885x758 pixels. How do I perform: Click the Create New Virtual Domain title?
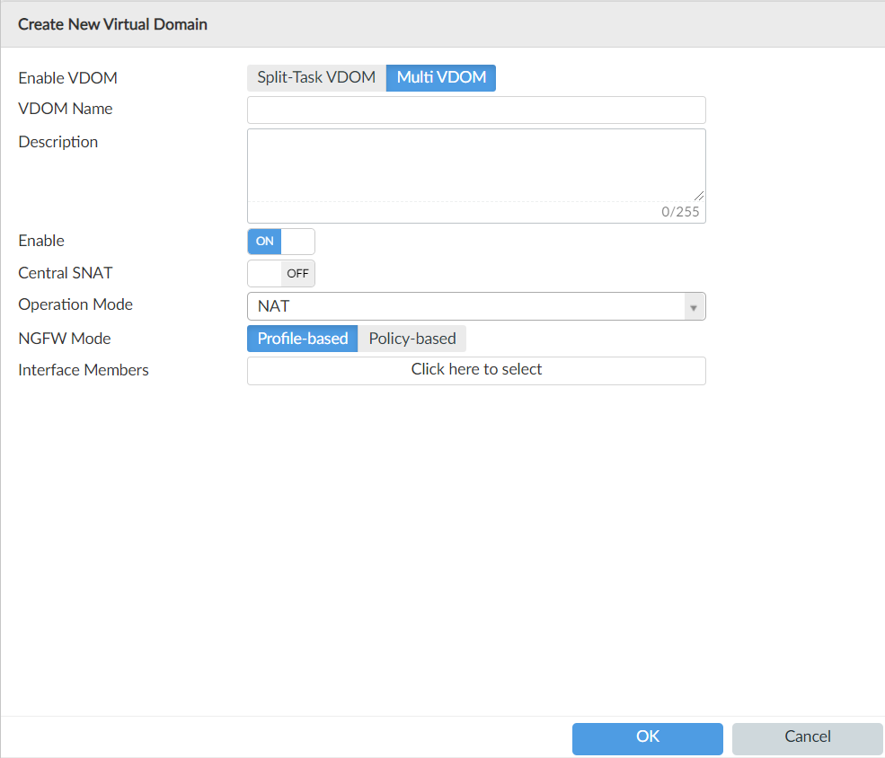coord(112,24)
